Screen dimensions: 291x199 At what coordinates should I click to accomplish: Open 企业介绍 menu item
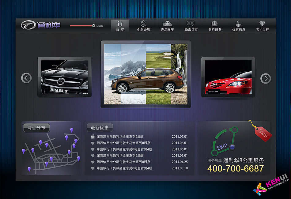pyautogui.click(x=143, y=26)
